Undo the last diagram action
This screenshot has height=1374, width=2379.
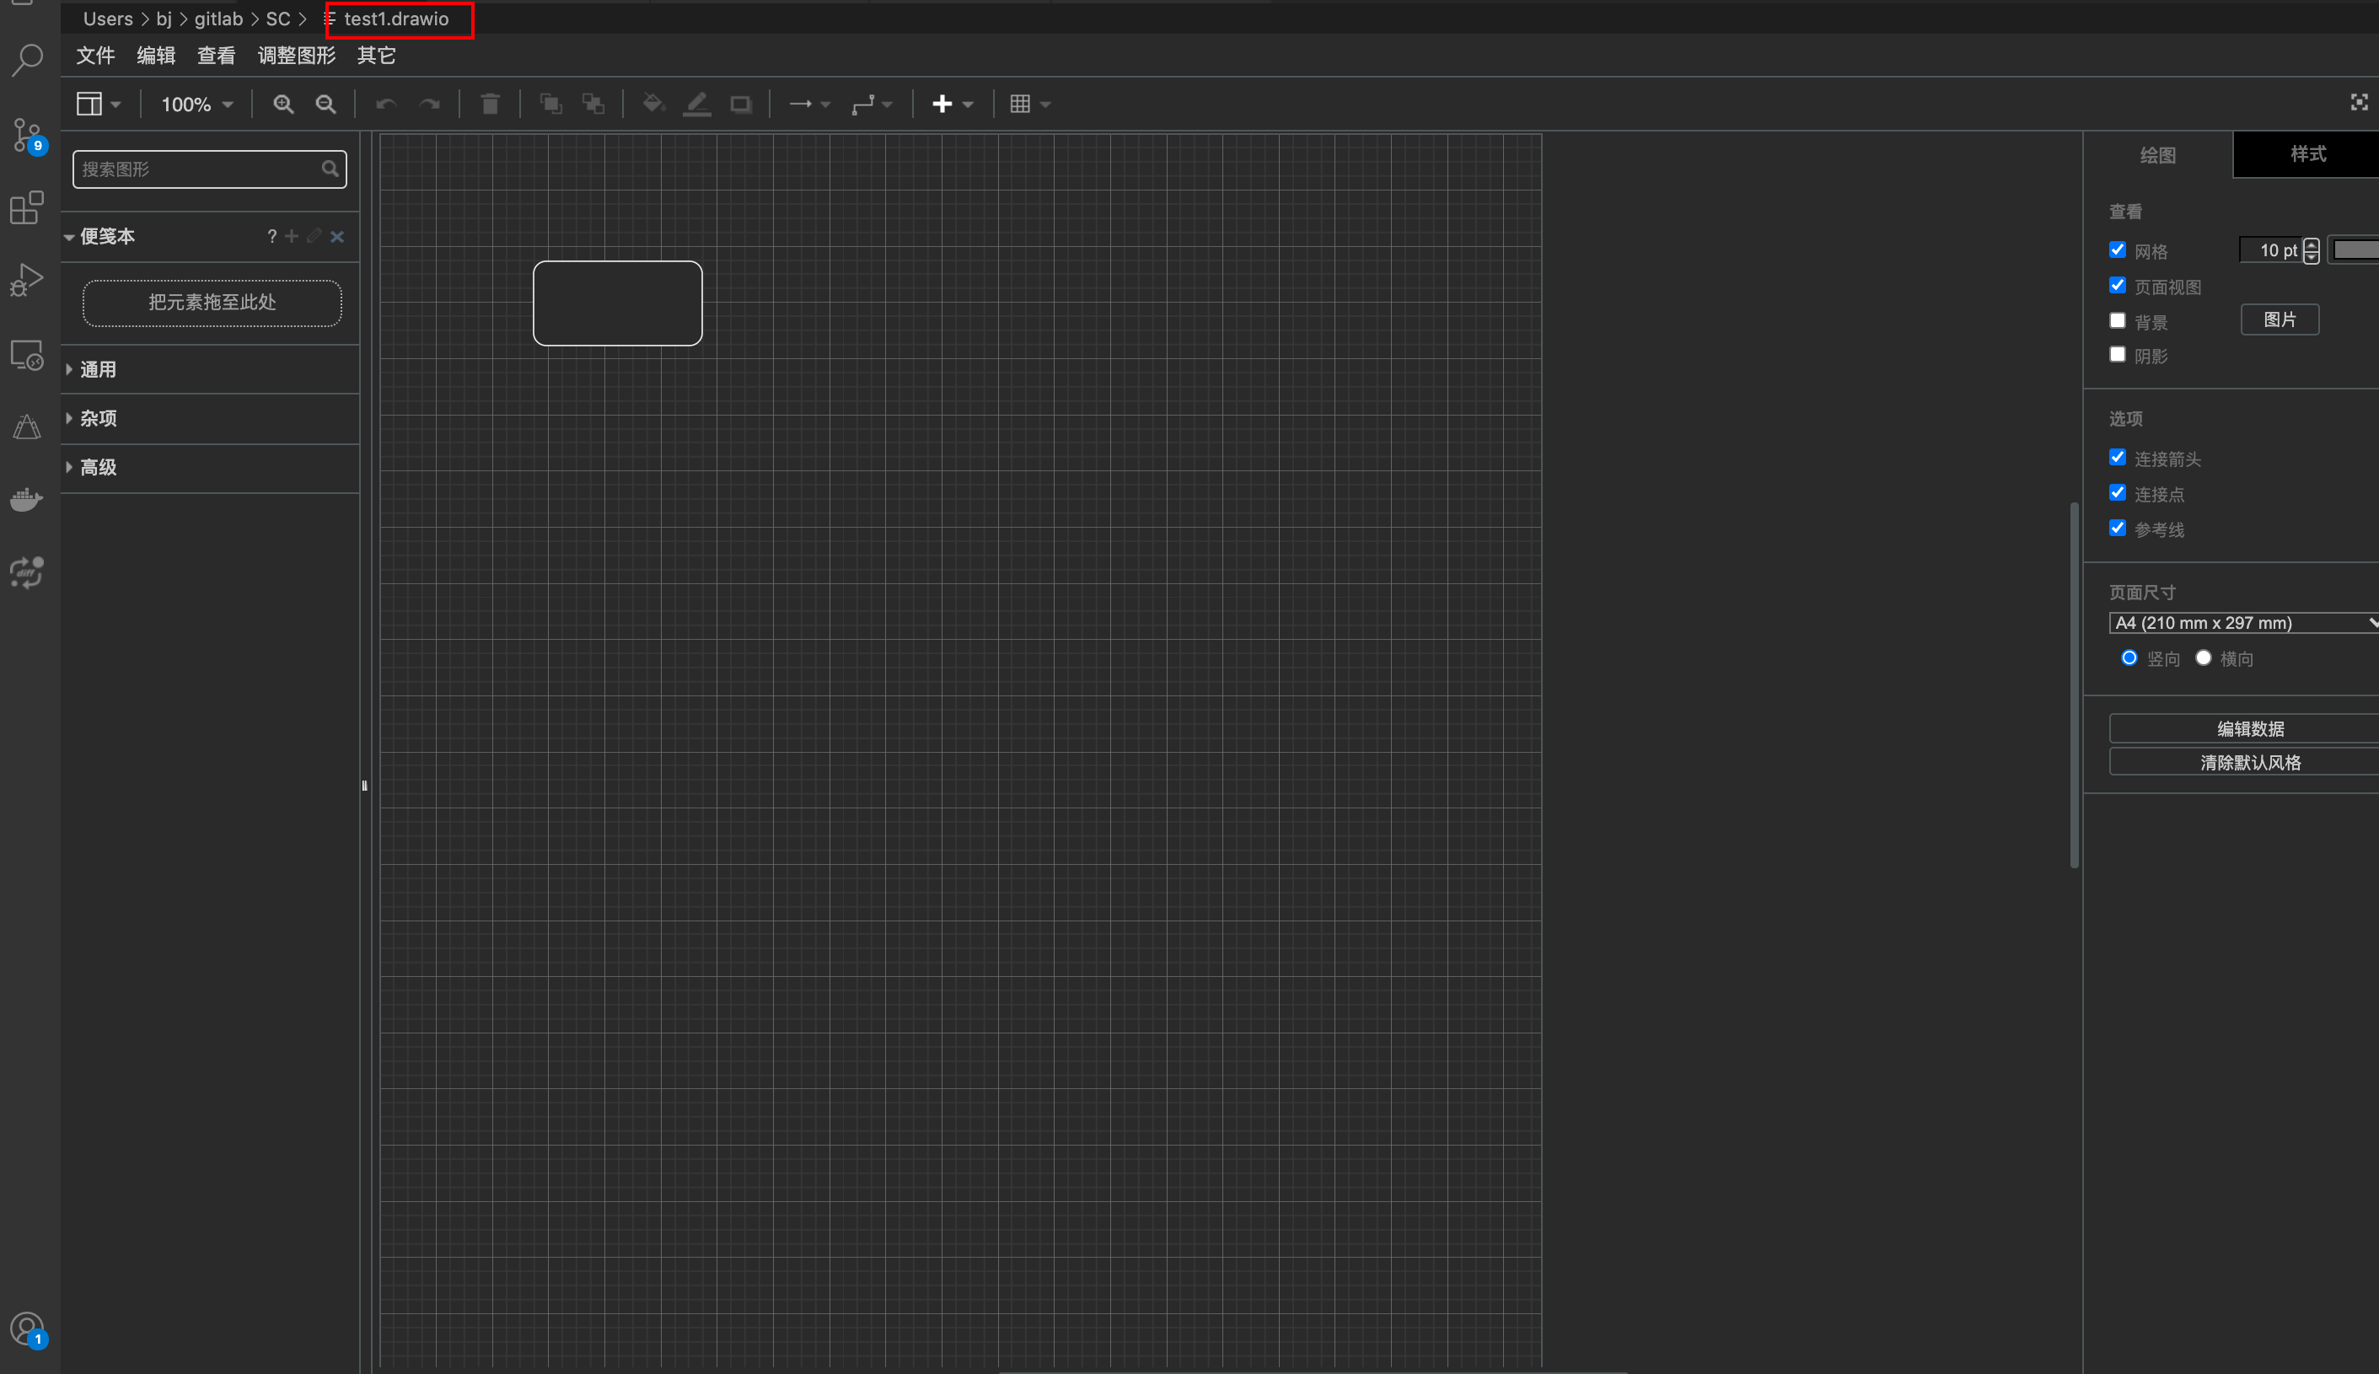coord(386,104)
